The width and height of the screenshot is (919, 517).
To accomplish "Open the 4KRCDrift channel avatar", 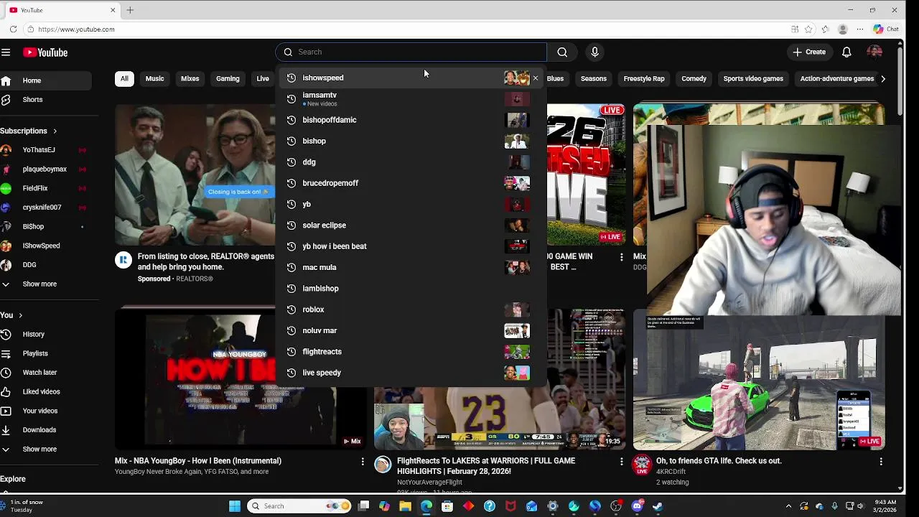I will (642, 465).
